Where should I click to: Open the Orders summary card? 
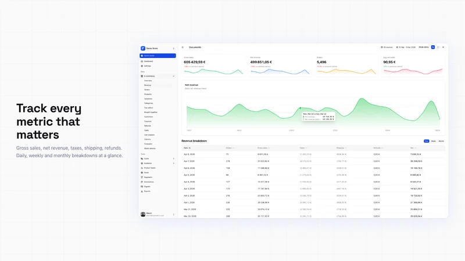[346, 66]
